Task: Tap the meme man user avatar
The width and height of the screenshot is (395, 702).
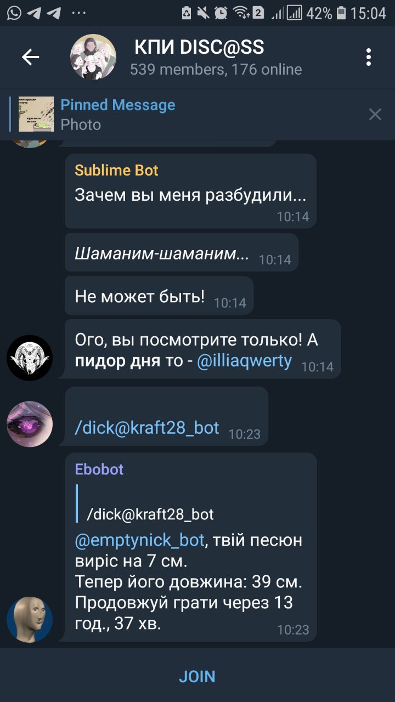Action: (x=30, y=620)
